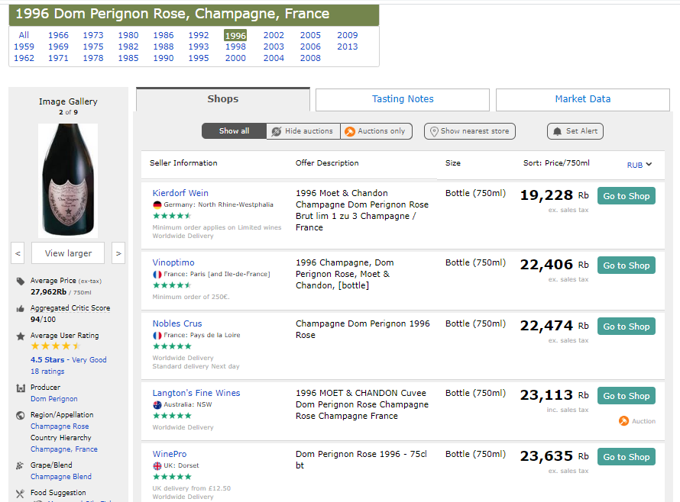Click View larger button

coord(68,253)
